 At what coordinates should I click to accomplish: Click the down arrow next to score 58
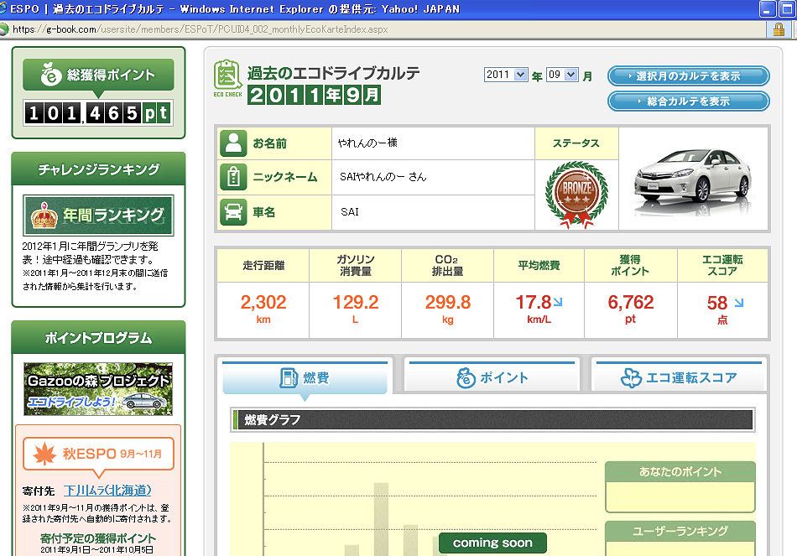738,303
